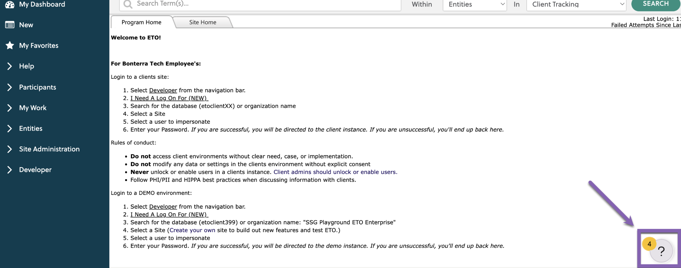The width and height of the screenshot is (681, 268).
Task: Click the search magnifier icon
Action: 128,4
